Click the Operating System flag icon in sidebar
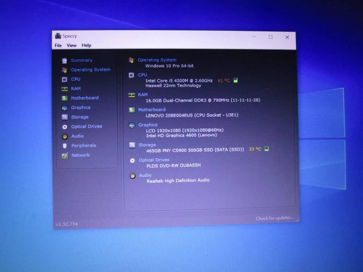The height and width of the screenshot is (272, 363). (64, 70)
